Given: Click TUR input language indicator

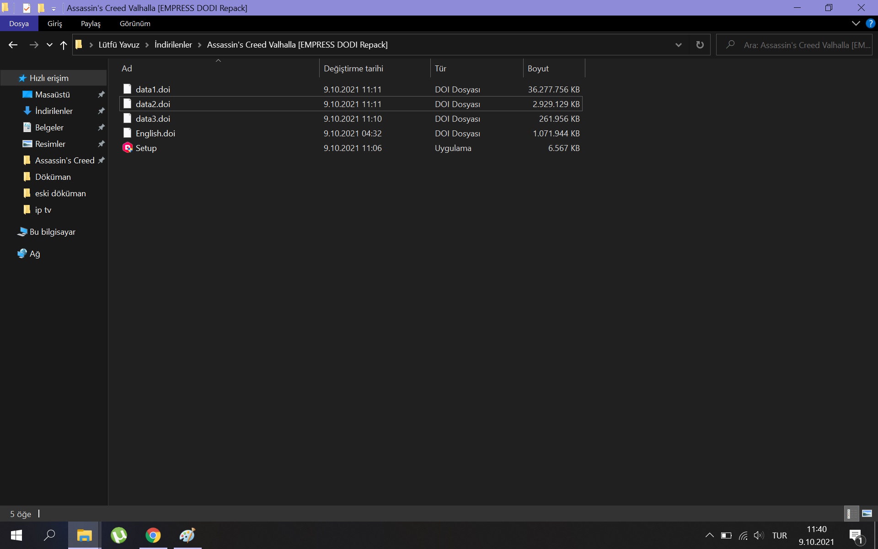Looking at the screenshot, I should click(x=780, y=535).
